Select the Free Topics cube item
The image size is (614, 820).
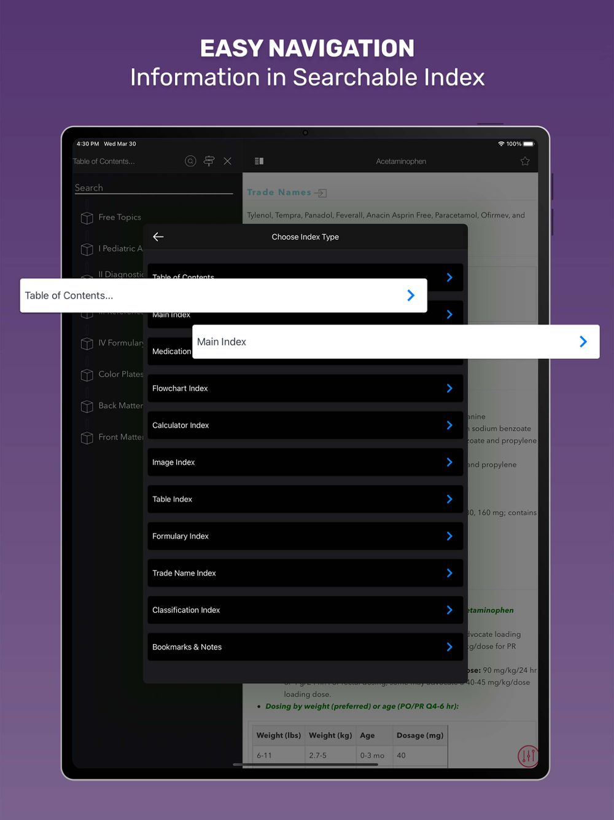pos(111,218)
